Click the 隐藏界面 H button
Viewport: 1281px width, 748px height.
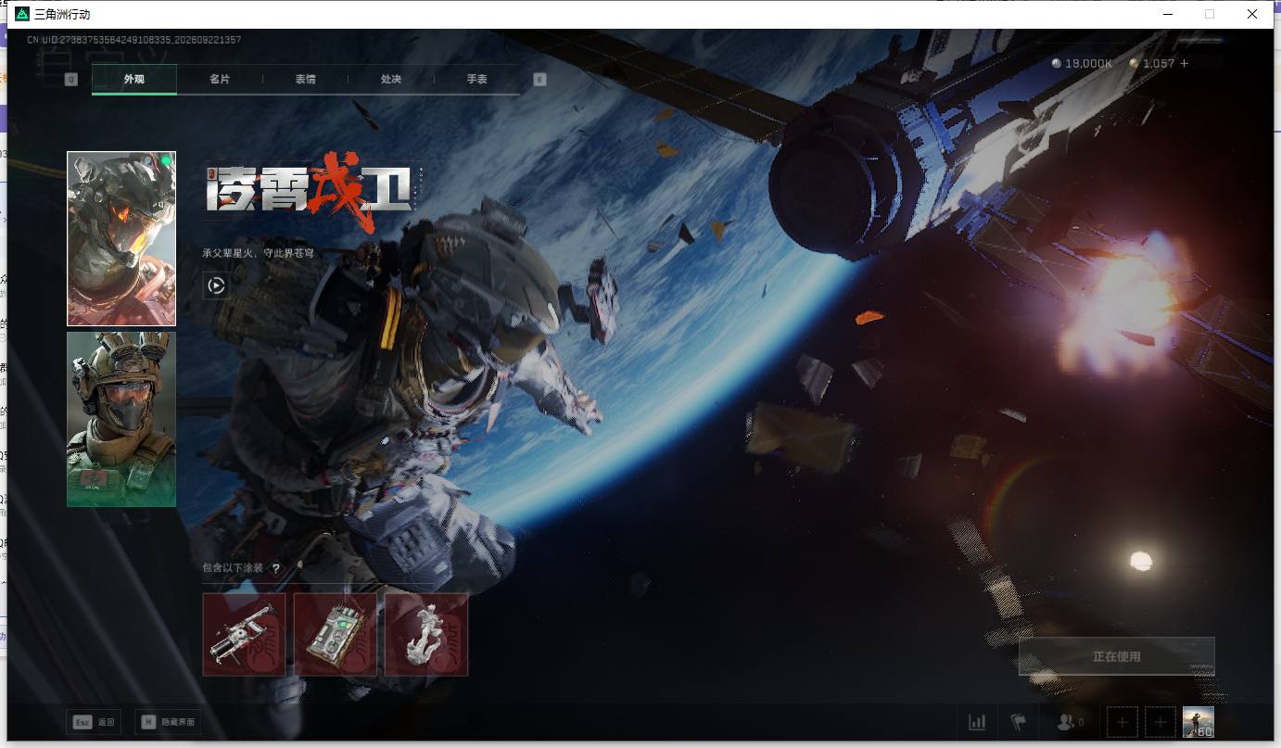(168, 722)
